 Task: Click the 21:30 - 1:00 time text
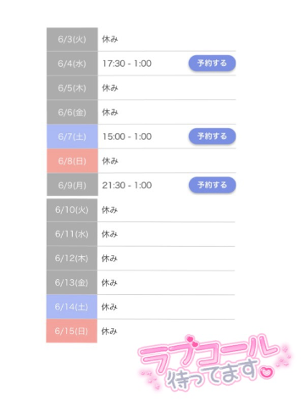[127, 185]
